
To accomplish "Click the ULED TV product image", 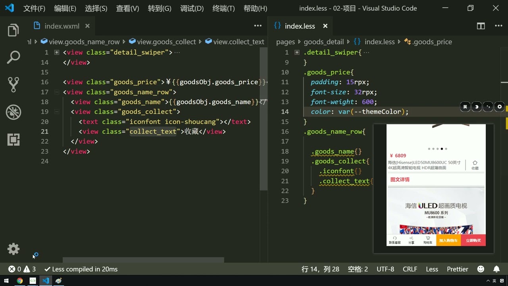I will (x=436, y=211).
